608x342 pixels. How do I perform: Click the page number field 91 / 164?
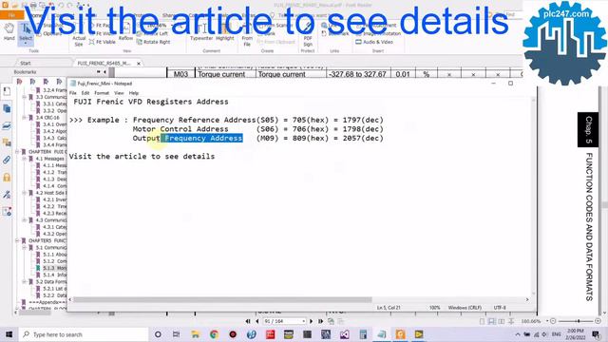pyautogui.click(x=284, y=321)
